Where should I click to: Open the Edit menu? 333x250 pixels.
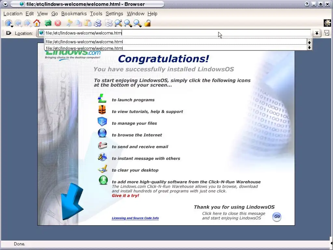(30, 14)
